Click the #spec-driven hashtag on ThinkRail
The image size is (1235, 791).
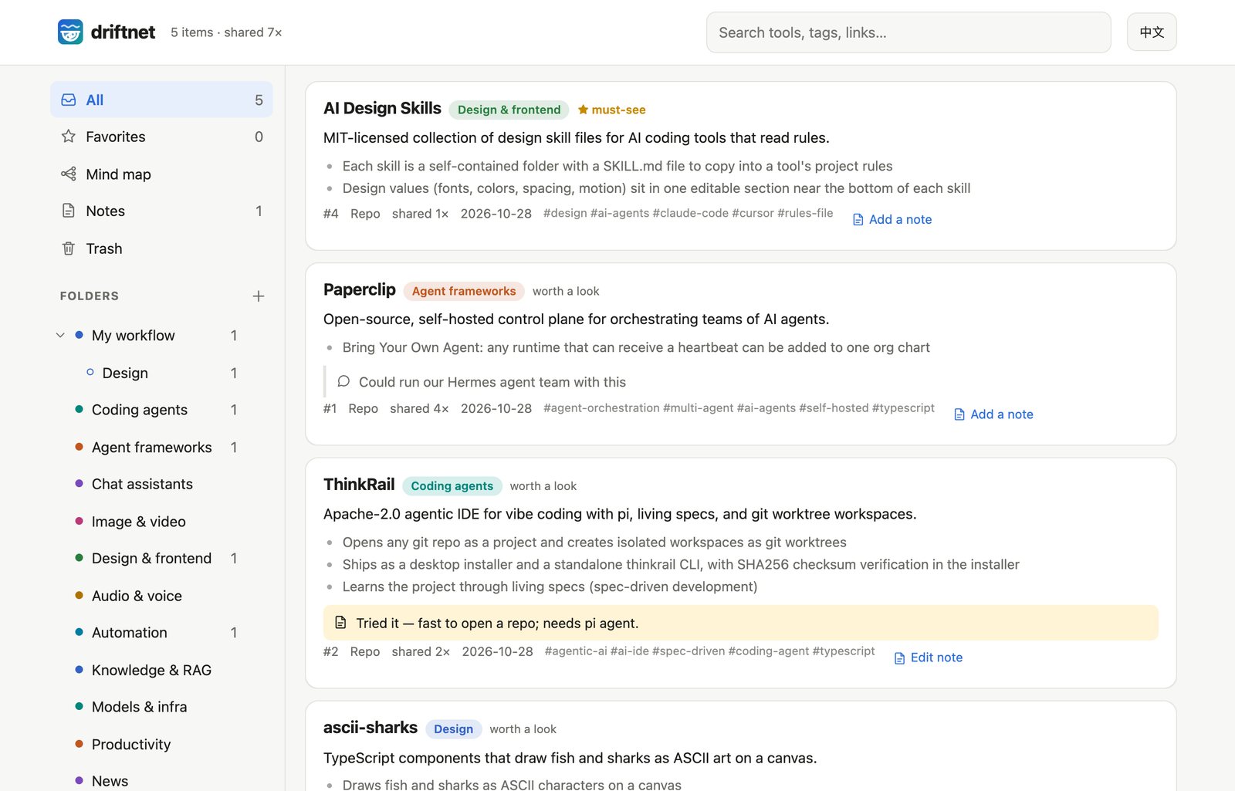click(x=689, y=651)
